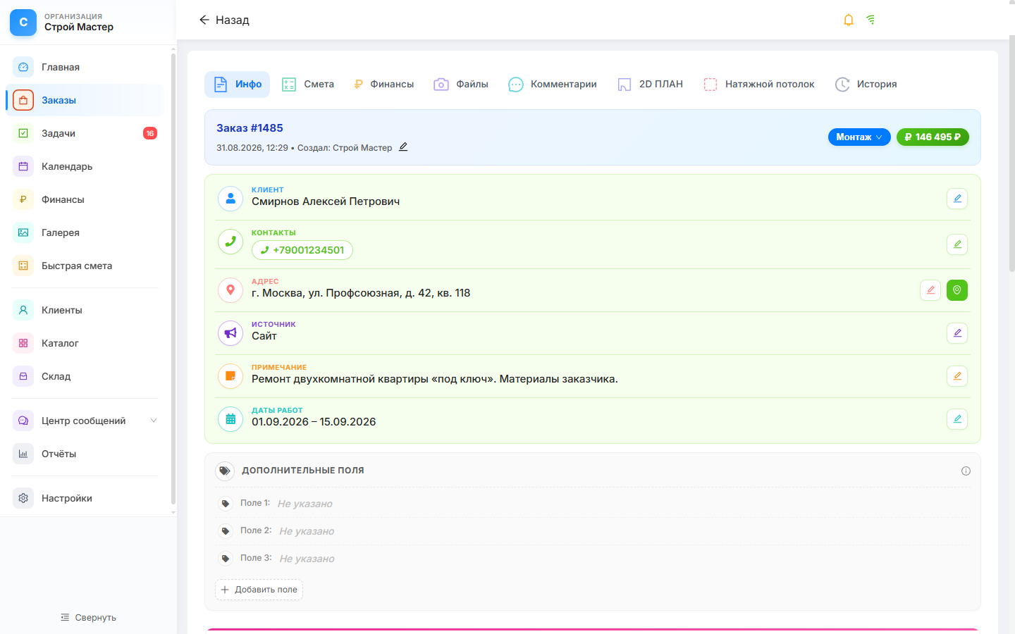Open the Натяжной потолок tab
The image size is (1015, 634).
pyautogui.click(x=759, y=85)
